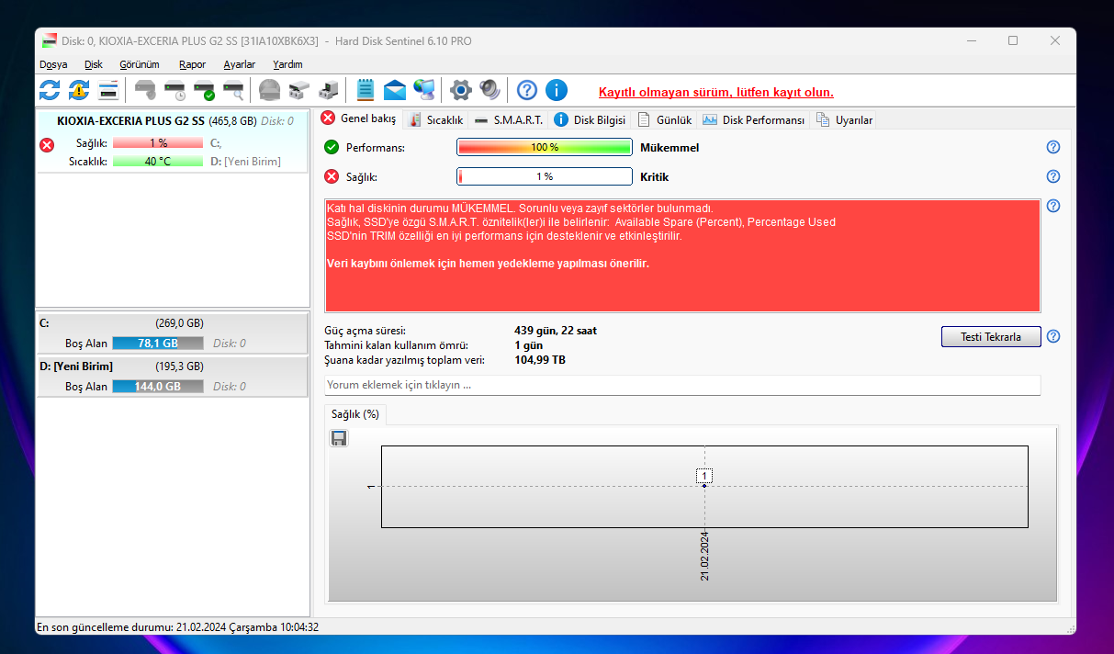The image size is (1114, 654).
Task: Click the disk with shield toolbar icon
Action: (145, 90)
